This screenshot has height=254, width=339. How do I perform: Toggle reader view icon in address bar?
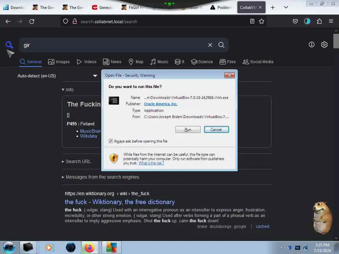(252, 21)
